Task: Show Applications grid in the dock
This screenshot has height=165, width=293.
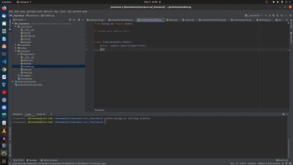Action: pyautogui.click(x=4, y=161)
